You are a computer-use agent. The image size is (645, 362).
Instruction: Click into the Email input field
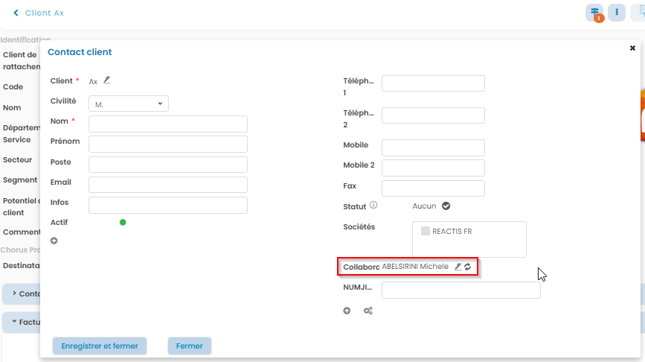click(167, 185)
